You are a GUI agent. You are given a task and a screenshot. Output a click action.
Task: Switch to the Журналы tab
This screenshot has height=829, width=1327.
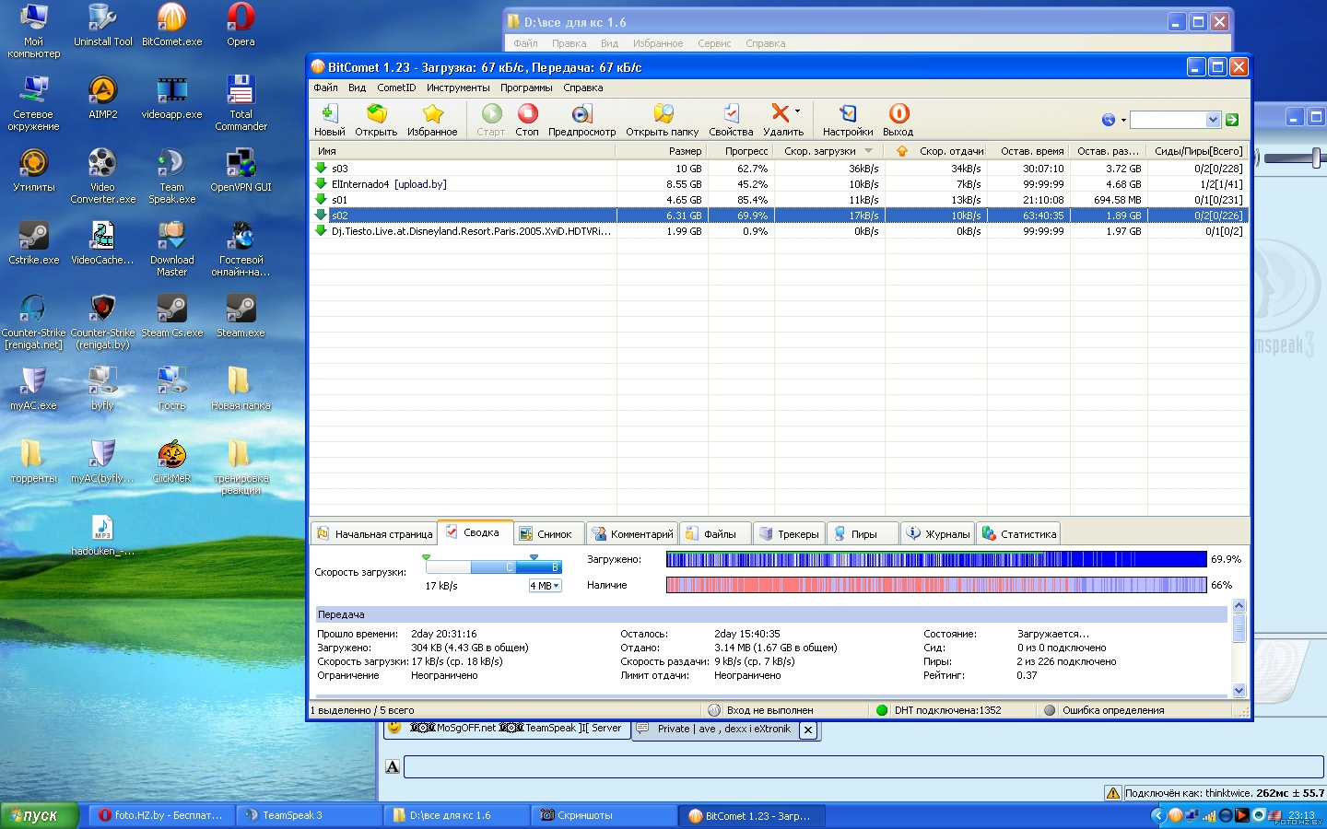pyautogui.click(x=937, y=533)
